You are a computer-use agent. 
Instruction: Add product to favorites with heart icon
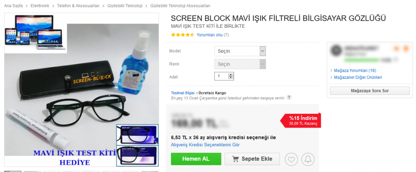(x=291, y=159)
